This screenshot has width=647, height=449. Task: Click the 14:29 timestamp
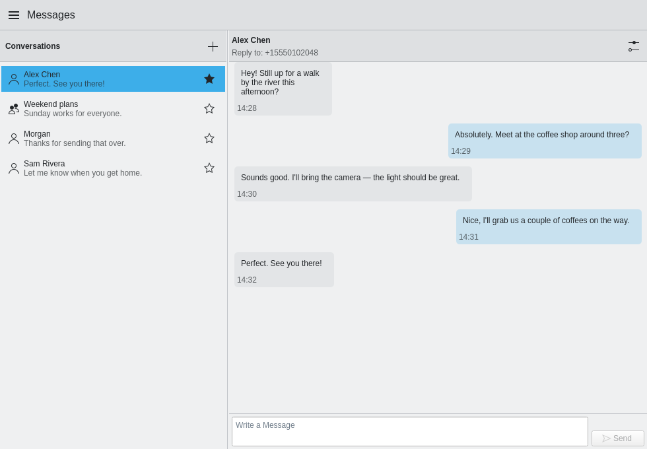click(461, 151)
